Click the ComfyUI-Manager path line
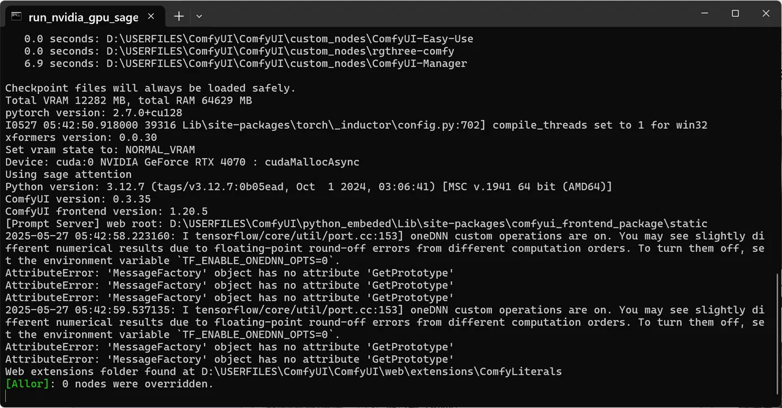This screenshot has width=782, height=408. [246, 63]
